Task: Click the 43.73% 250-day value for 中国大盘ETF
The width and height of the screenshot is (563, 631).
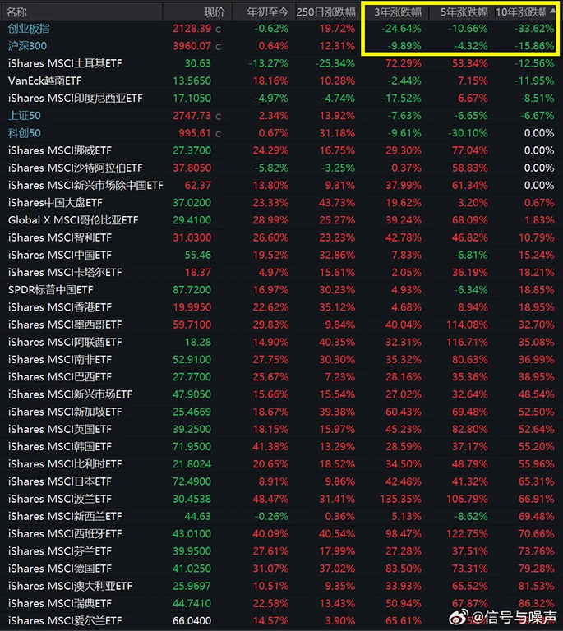Action: (337, 202)
